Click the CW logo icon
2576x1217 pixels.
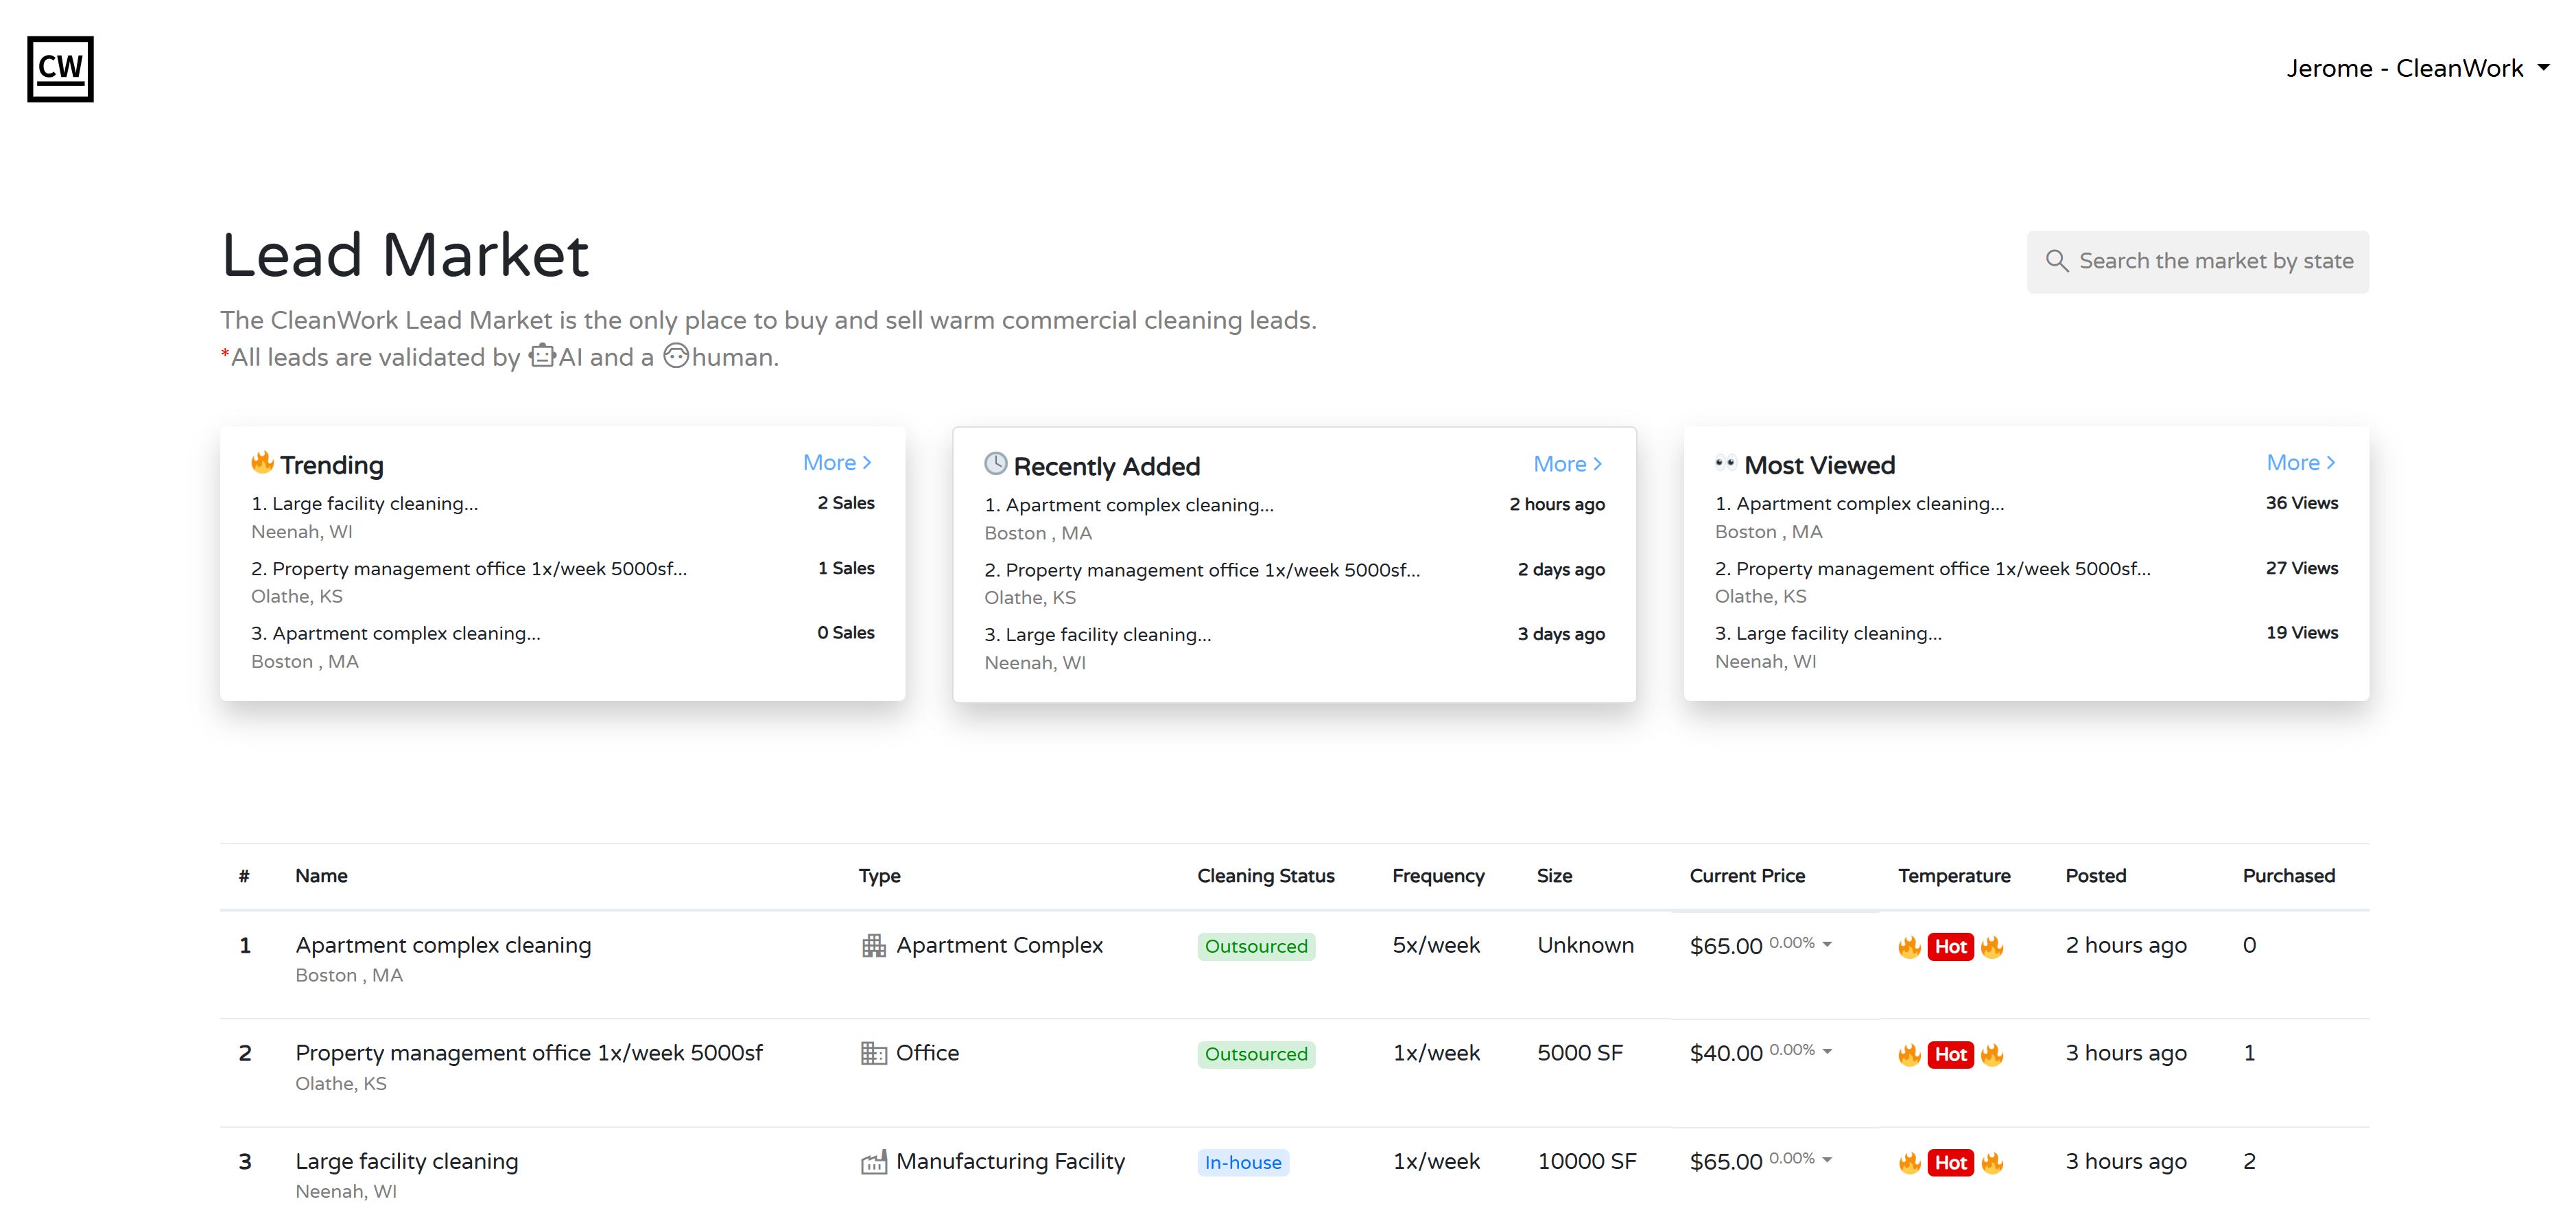click(60, 69)
